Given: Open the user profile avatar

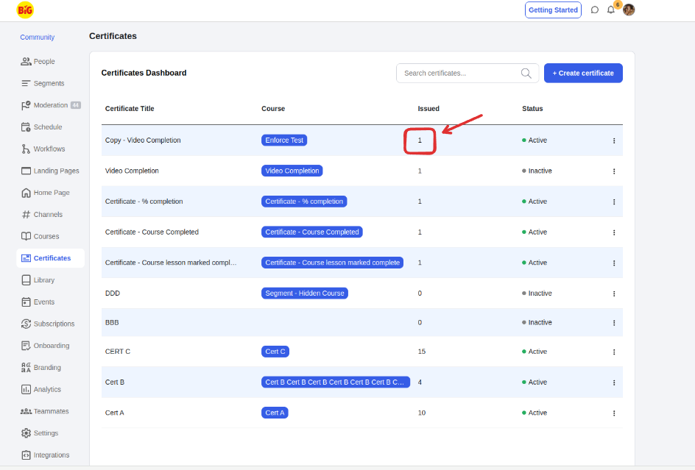Looking at the screenshot, I should click(629, 10).
